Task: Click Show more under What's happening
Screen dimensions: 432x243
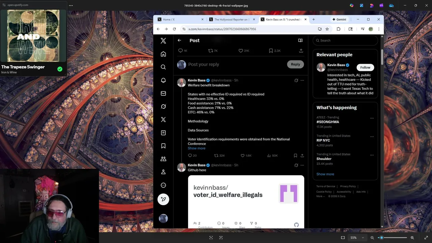Action: 325,174
